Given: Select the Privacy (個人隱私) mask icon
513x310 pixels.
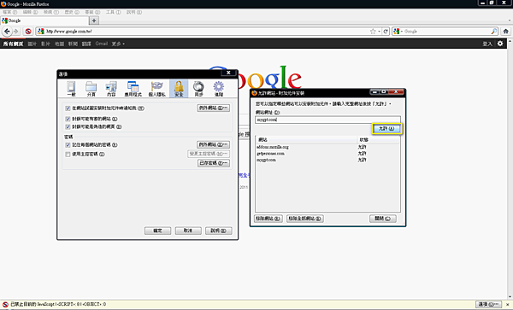Looking at the screenshot, I should [x=157, y=89].
